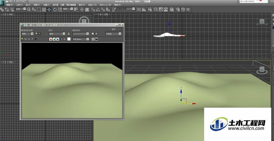Open the 工具(T) menu
This screenshot has width=274, height=141.
tap(19, 5)
